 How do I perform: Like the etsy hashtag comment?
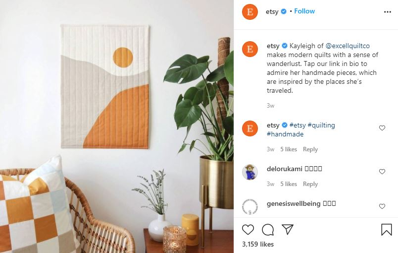point(382,128)
